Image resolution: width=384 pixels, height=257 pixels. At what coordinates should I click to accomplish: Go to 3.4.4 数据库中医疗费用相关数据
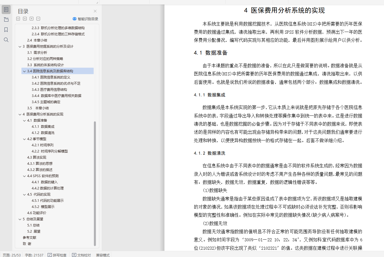56,96
